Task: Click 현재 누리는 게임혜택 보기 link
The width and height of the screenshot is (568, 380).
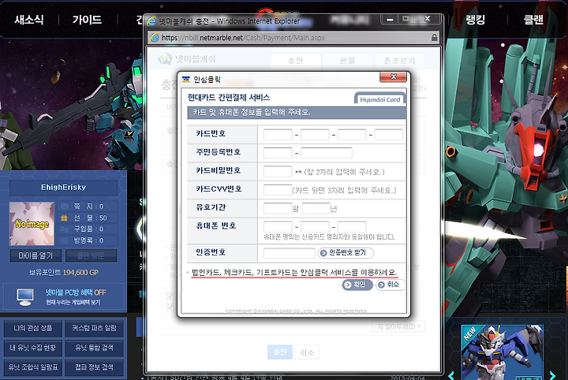Action: coord(73,302)
